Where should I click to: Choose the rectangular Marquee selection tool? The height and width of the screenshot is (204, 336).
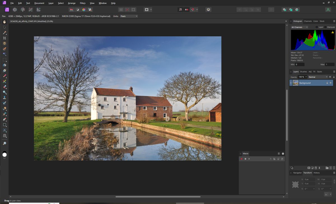(x=4, y=60)
